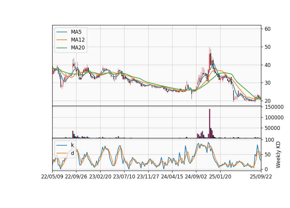This screenshot has width=290, height=208.
Task: Click the price axis value 40
Action: pos(268,65)
